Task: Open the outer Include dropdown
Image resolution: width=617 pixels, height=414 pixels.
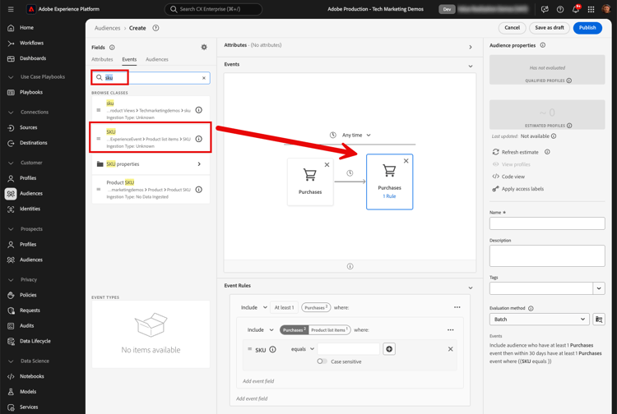Action: [x=254, y=307]
